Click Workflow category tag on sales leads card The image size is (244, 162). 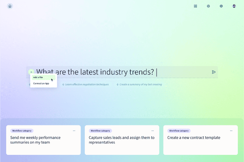click(x=100, y=131)
